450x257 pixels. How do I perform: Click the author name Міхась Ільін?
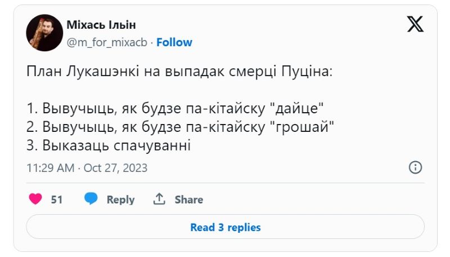(x=101, y=25)
